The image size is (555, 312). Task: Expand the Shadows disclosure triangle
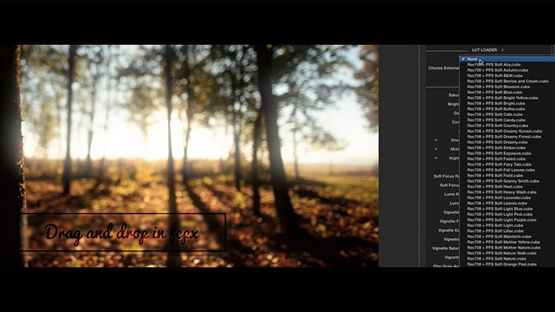coord(436,139)
